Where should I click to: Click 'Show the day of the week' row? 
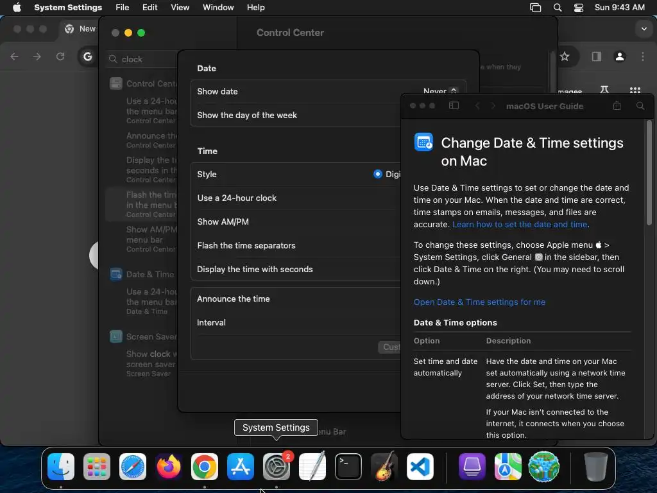coord(295,115)
